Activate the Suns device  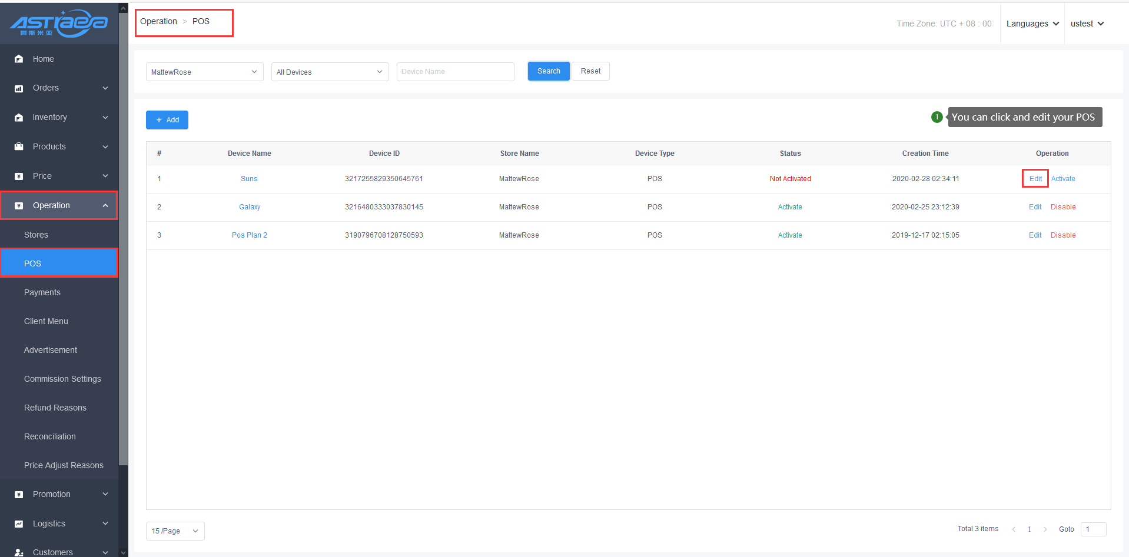1063,179
